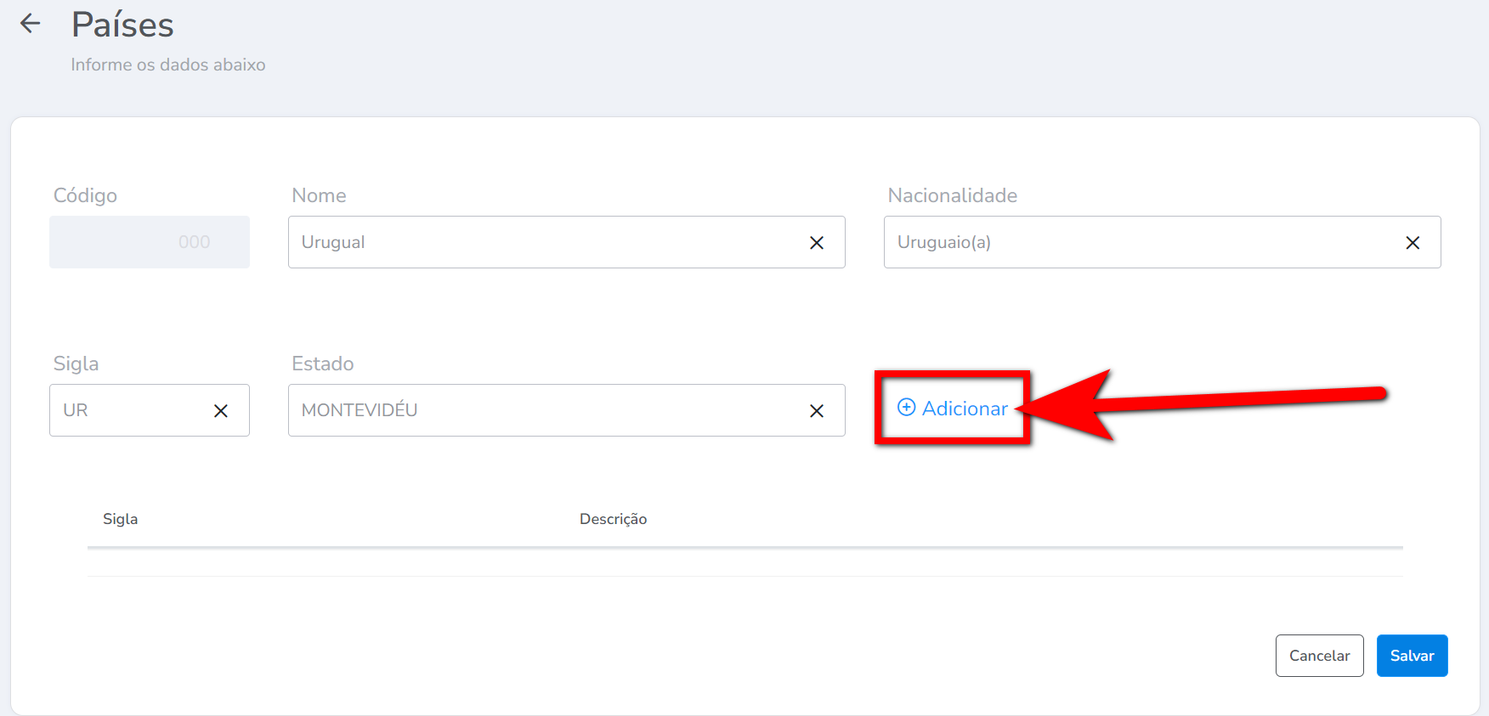Click the Descrição column header in the table

[613, 519]
